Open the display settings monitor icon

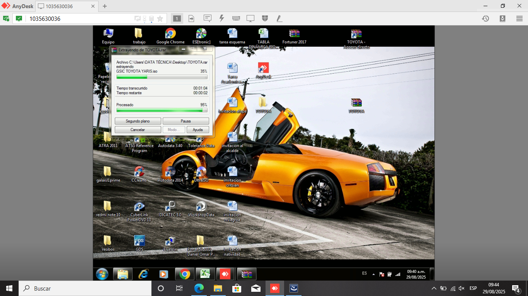(250, 18)
